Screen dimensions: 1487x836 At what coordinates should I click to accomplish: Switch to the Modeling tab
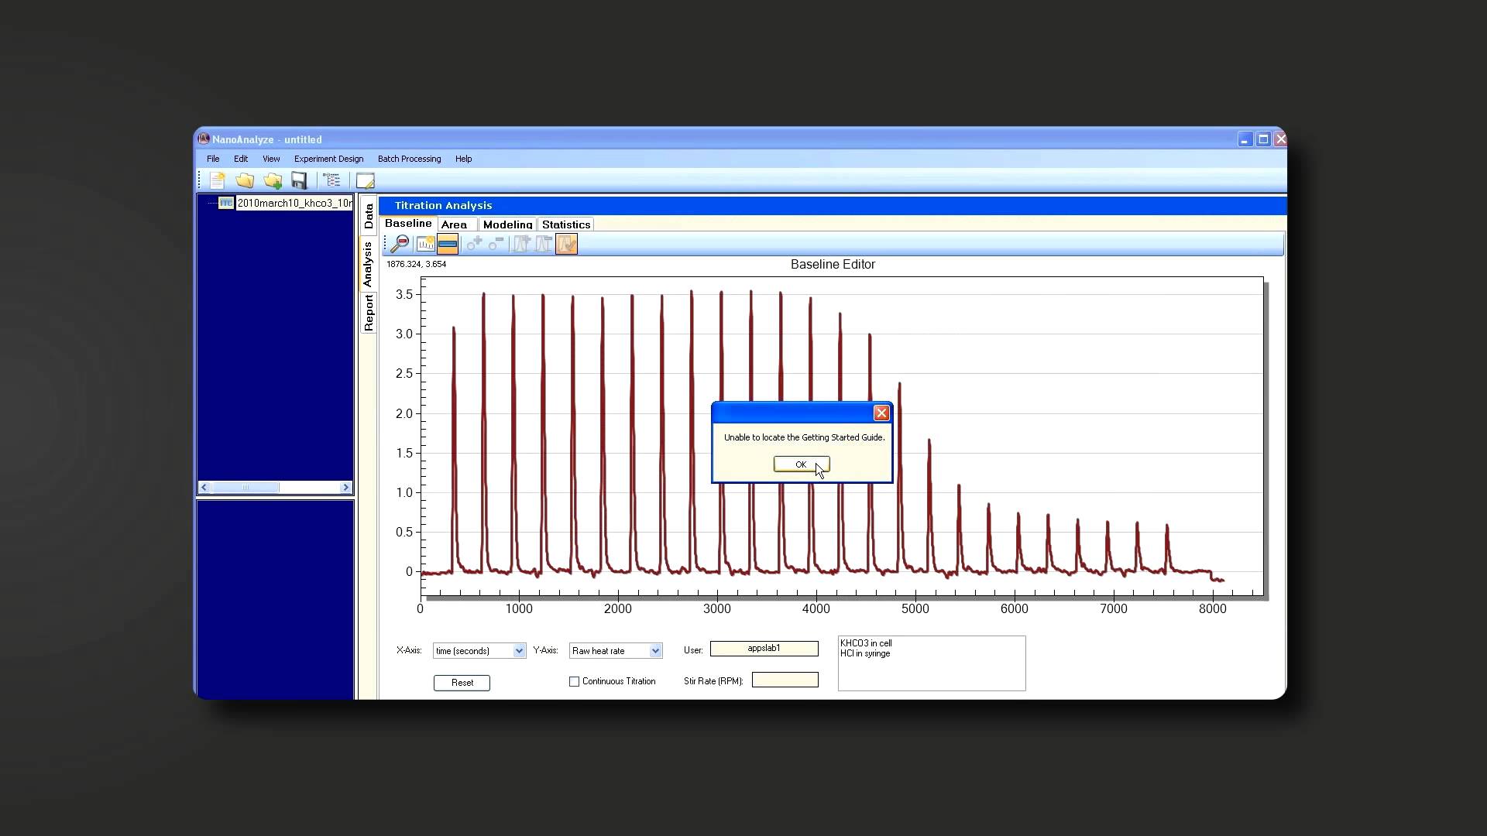507,224
